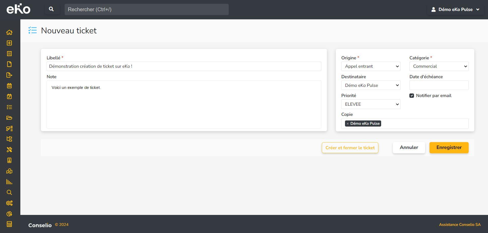Image resolution: width=488 pixels, height=233 pixels.
Task: Open the calendar grid icon in sidebar
Action: [9, 86]
